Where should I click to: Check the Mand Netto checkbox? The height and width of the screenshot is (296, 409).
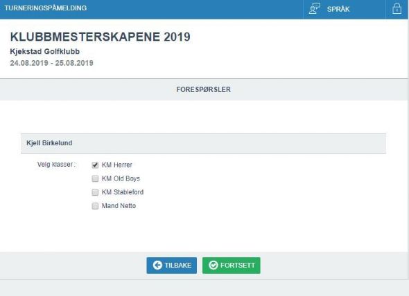(95, 206)
